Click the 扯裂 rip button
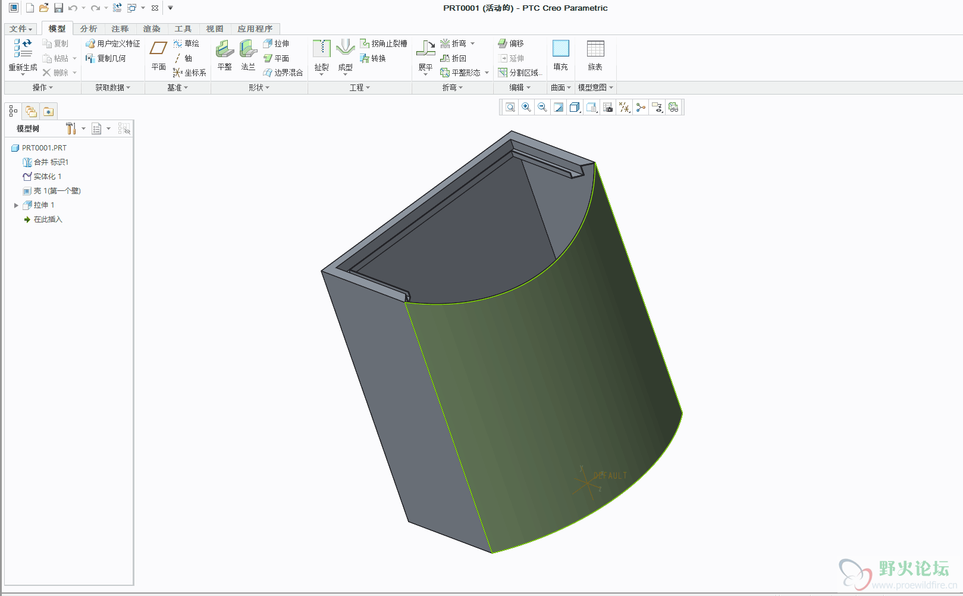 click(x=321, y=57)
